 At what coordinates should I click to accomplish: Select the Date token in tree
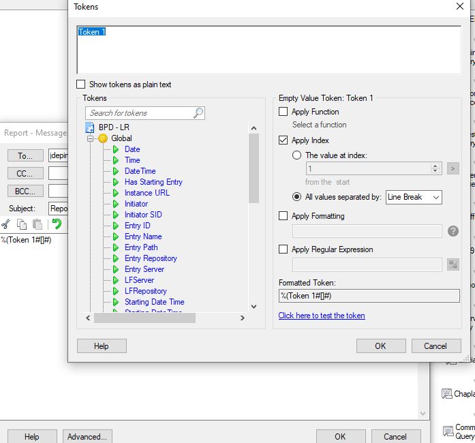coord(132,149)
